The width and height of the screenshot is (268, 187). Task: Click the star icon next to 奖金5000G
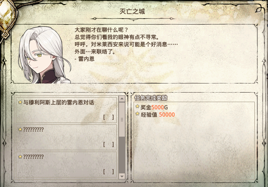(138, 107)
